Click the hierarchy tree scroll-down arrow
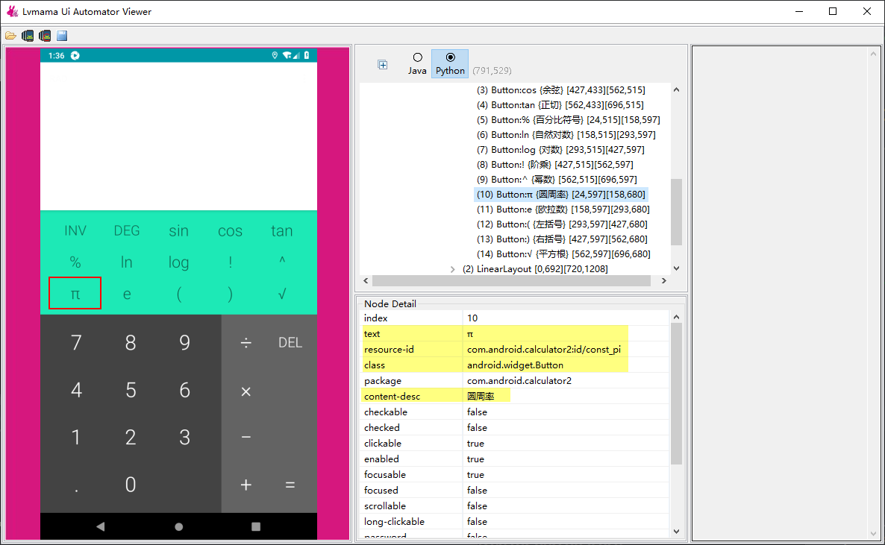This screenshot has width=885, height=545. pyautogui.click(x=676, y=268)
